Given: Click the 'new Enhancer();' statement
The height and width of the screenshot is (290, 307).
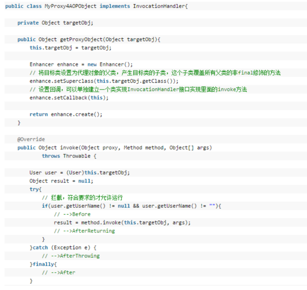Looking at the screenshot, I should tap(110, 65).
